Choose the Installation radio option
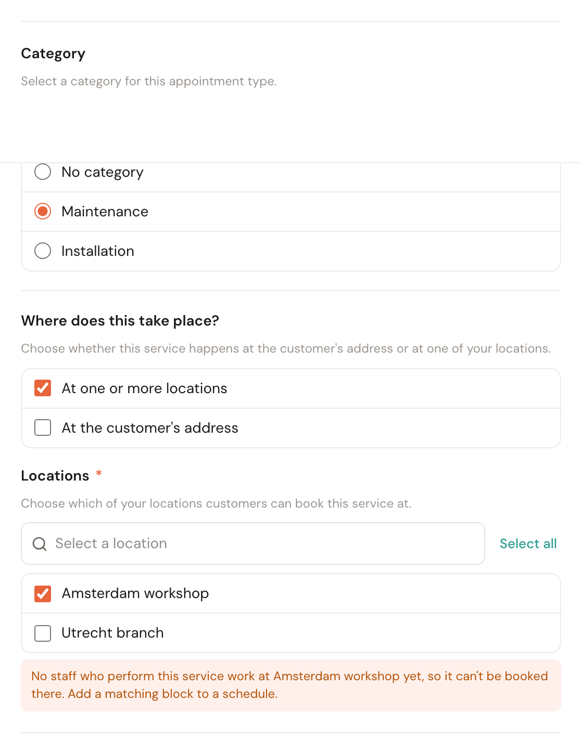This screenshot has width=582, height=752. (43, 251)
